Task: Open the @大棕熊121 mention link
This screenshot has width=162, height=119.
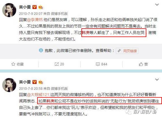Action: [38, 95]
